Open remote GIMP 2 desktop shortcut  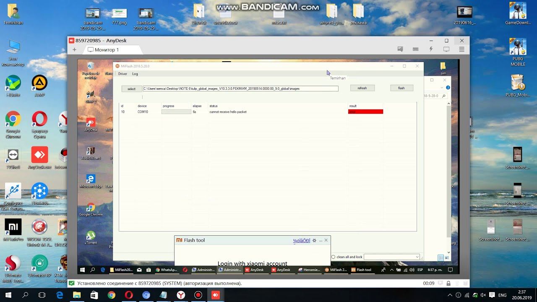click(x=91, y=97)
